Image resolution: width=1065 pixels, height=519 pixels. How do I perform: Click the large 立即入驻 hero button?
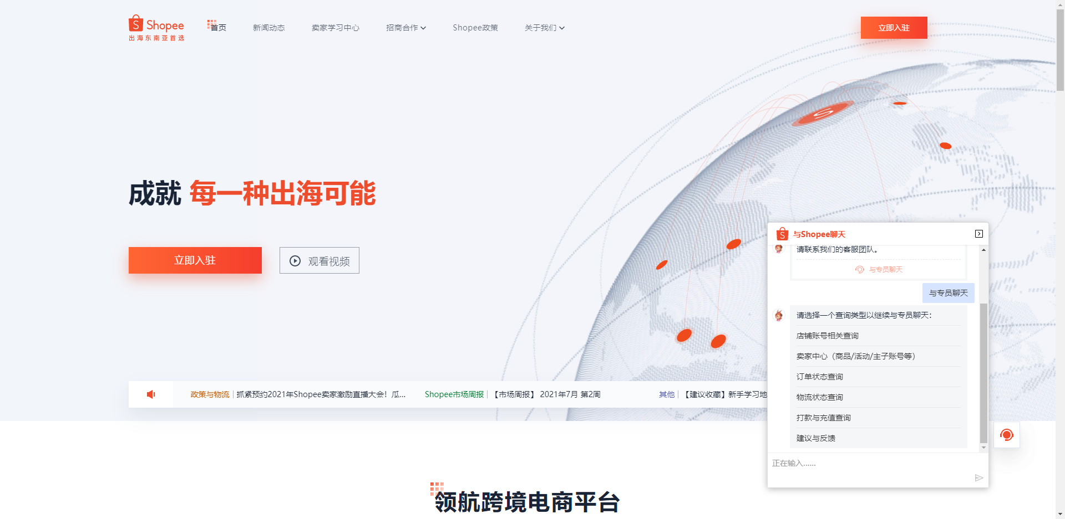195,260
